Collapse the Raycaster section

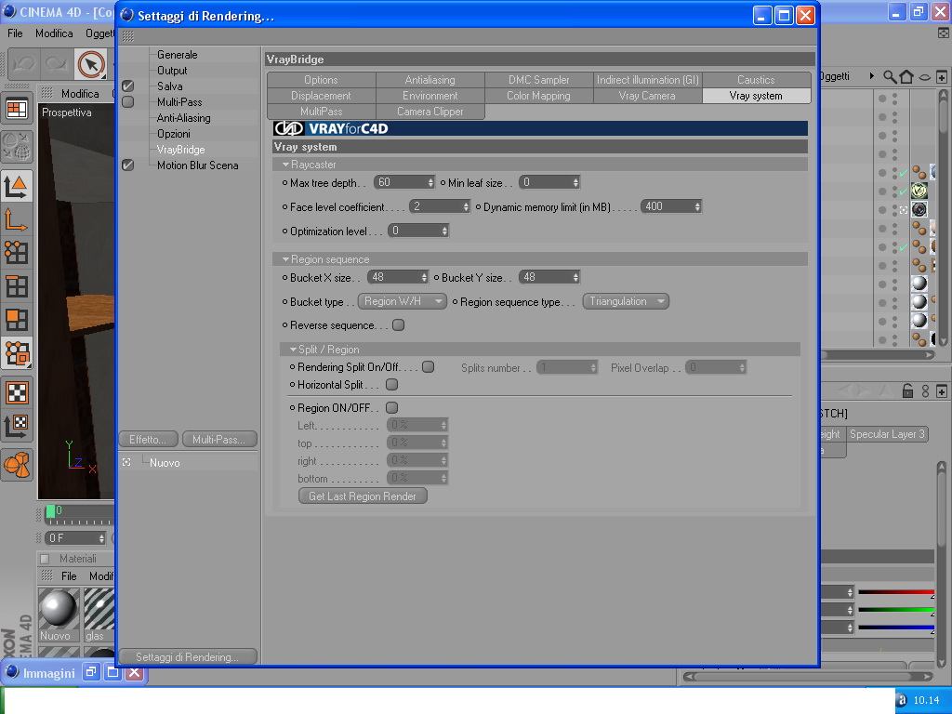click(x=285, y=165)
